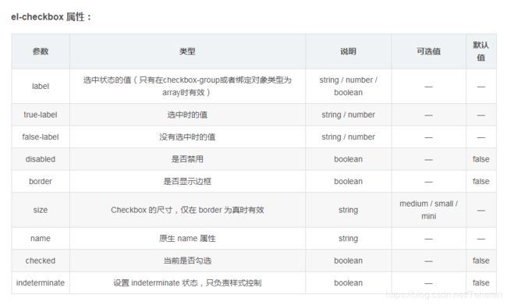Click the '是否显示边框' description cell

click(x=187, y=182)
